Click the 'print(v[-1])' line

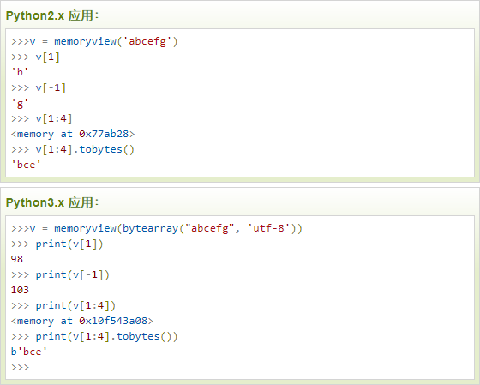tap(60, 274)
